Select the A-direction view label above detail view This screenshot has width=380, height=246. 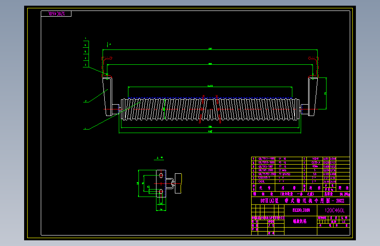click(160, 158)
